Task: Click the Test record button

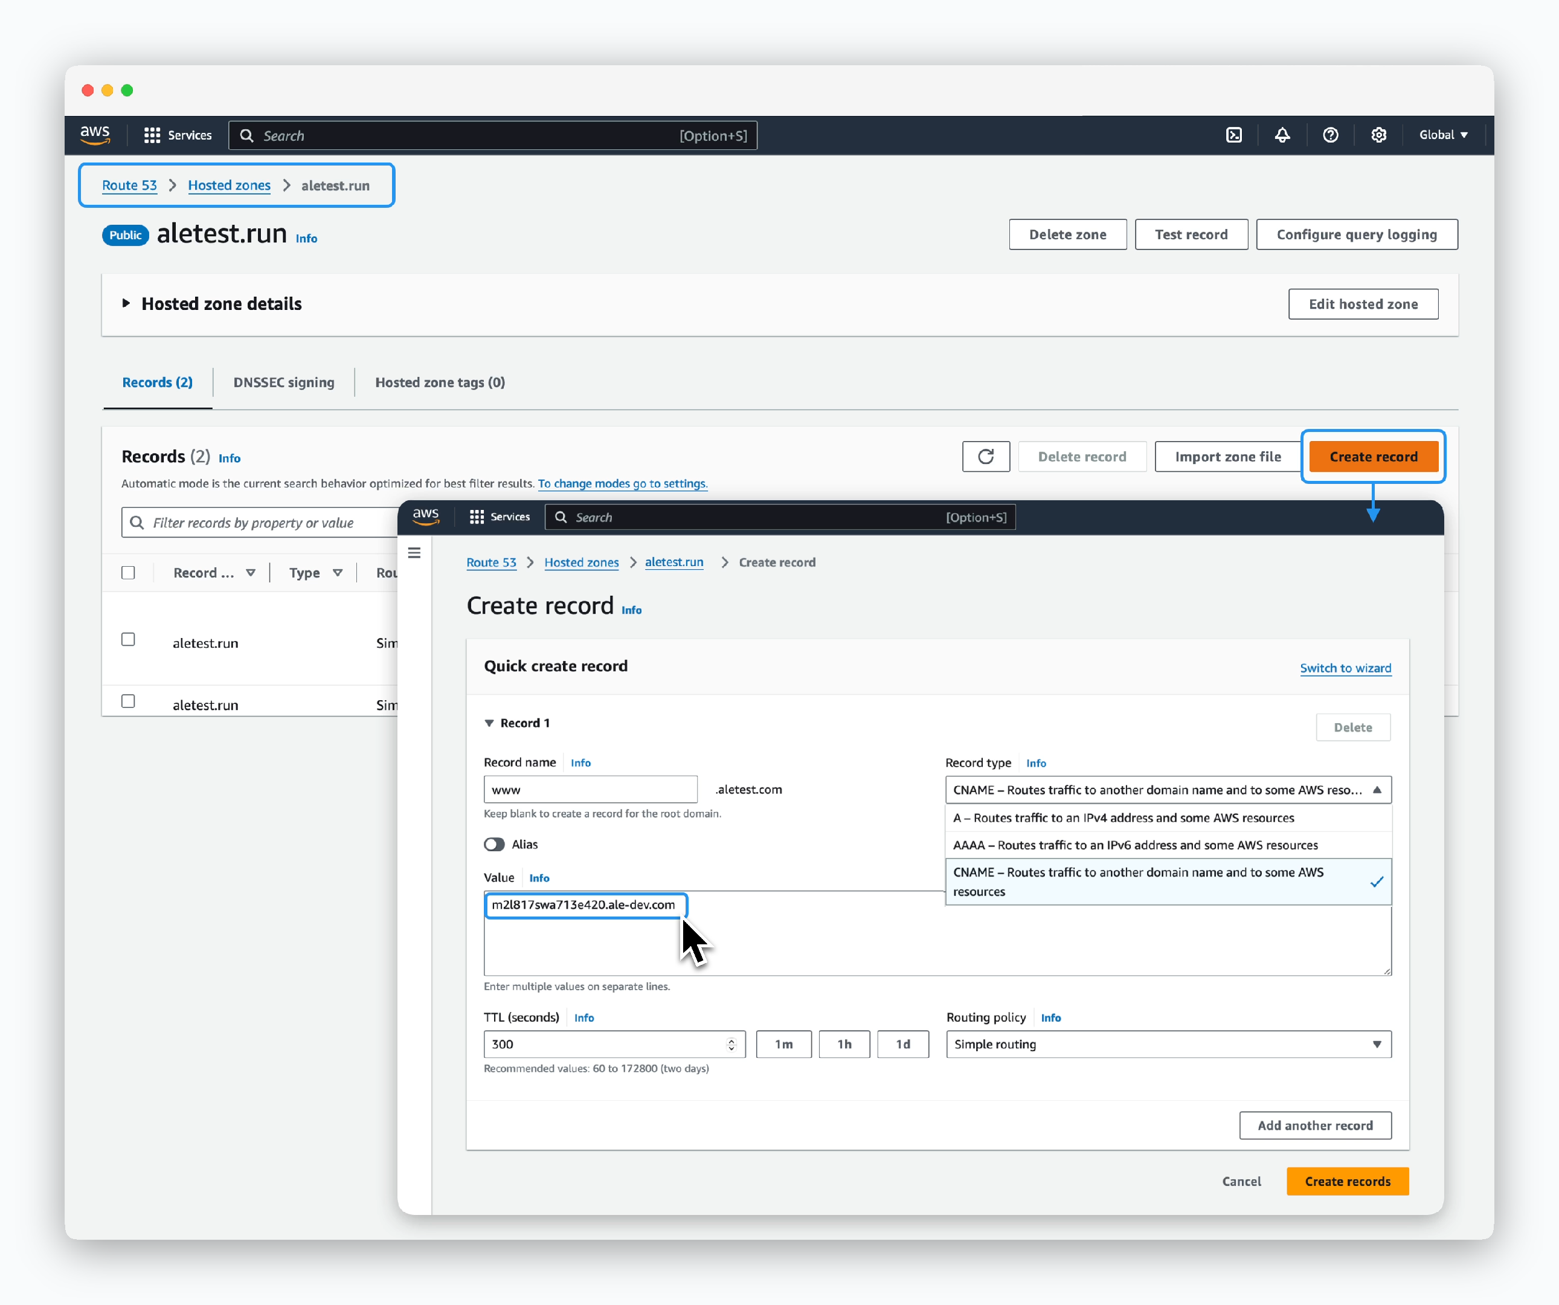Action: pyautogui.click(x=1191, y=234)
